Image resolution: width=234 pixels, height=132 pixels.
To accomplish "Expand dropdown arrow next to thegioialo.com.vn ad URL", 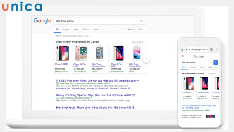I will click(x=109, y=83).
